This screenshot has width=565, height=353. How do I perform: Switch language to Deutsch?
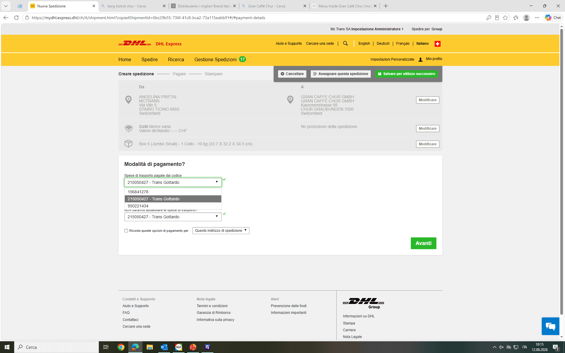click(383, 44)
